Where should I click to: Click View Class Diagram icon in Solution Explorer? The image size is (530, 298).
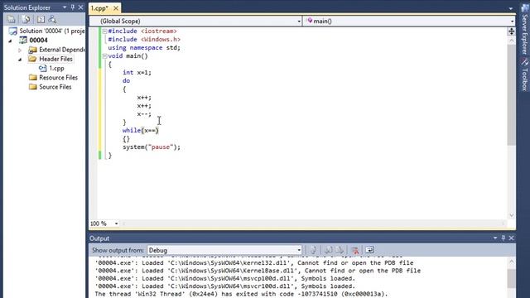(x=52, y=19)
